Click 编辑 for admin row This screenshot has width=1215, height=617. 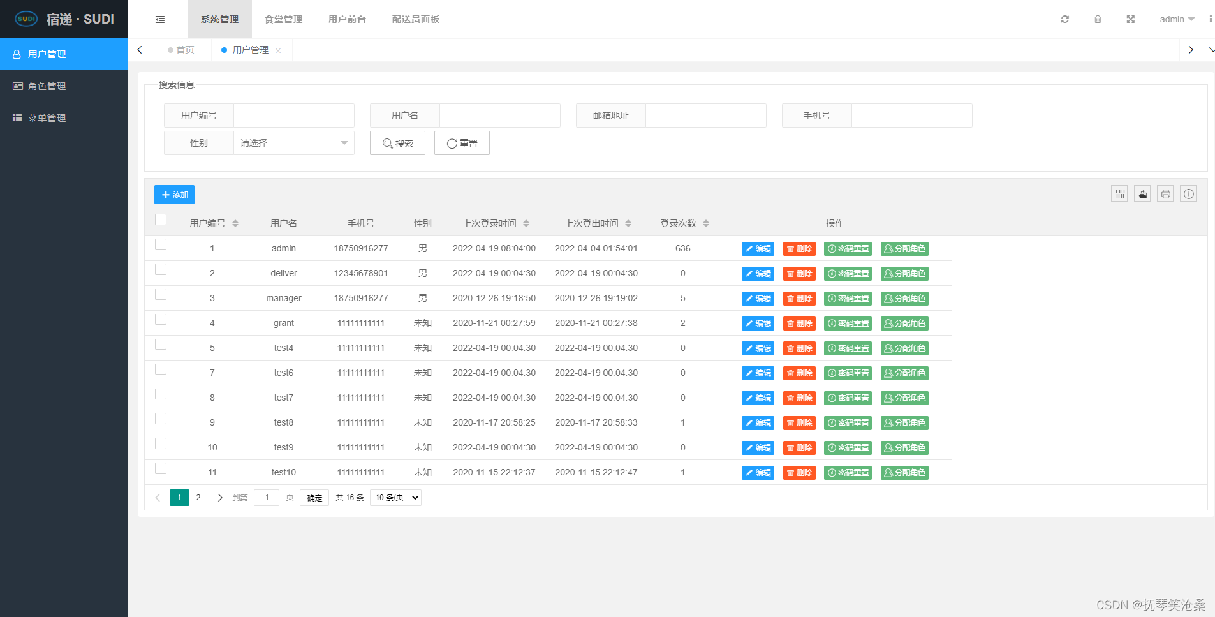coord(758,249)
